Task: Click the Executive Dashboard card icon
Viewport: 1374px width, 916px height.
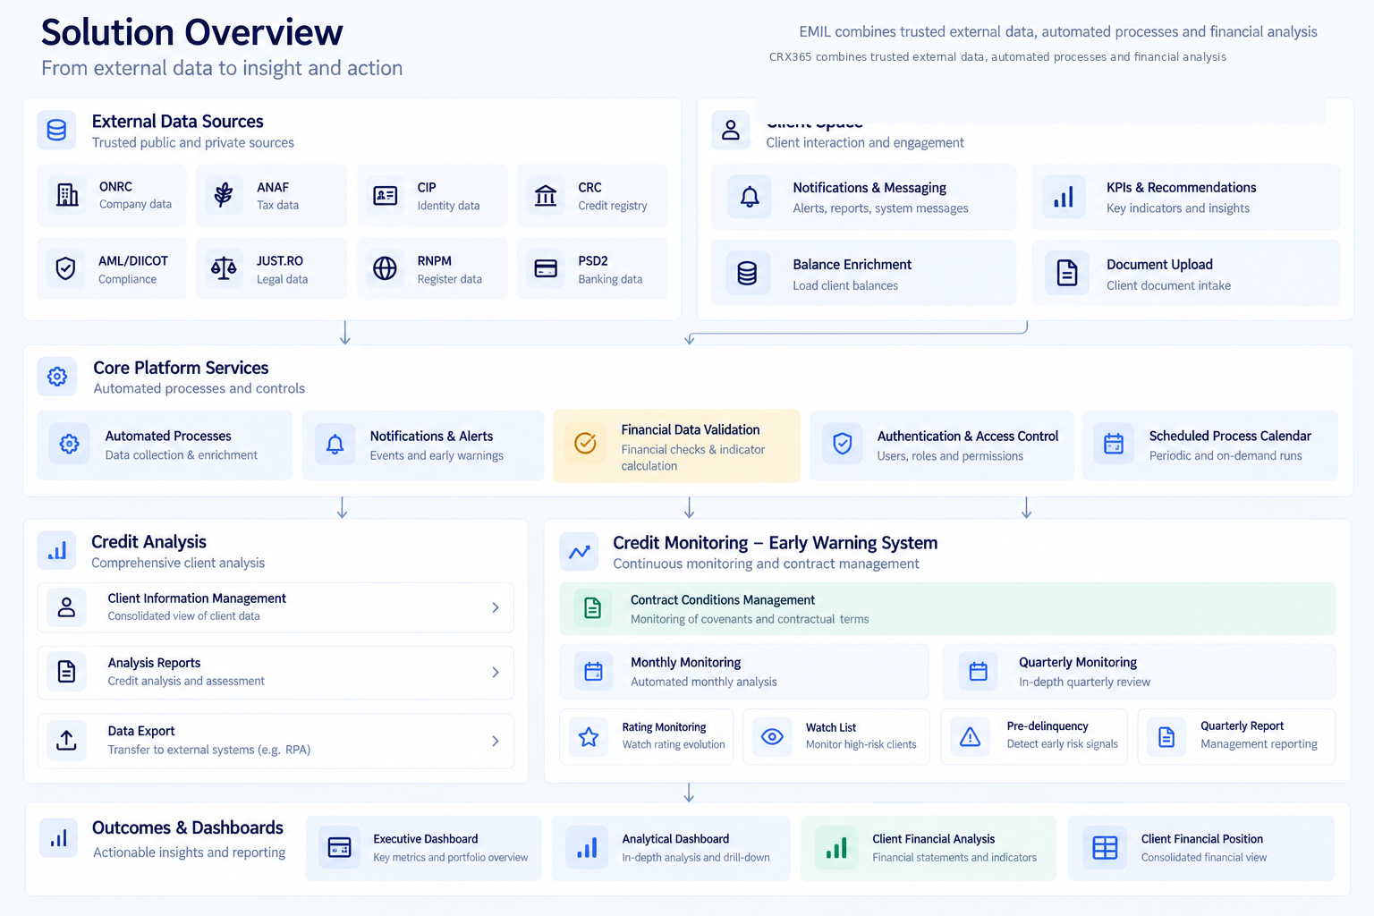Action: 340,847
